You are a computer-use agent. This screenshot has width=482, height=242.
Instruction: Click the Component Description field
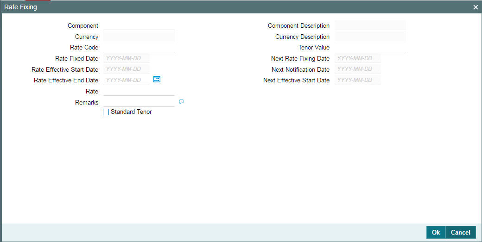(x=370, y=25)
